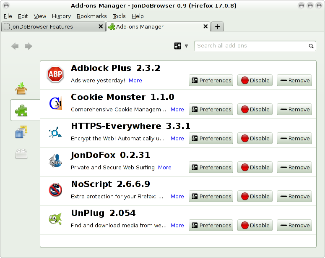Show more about JonDoFox
The height and width of the screenshot is (258, 325).
coord(164,167)
